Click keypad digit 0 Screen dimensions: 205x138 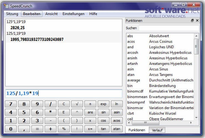11,129
